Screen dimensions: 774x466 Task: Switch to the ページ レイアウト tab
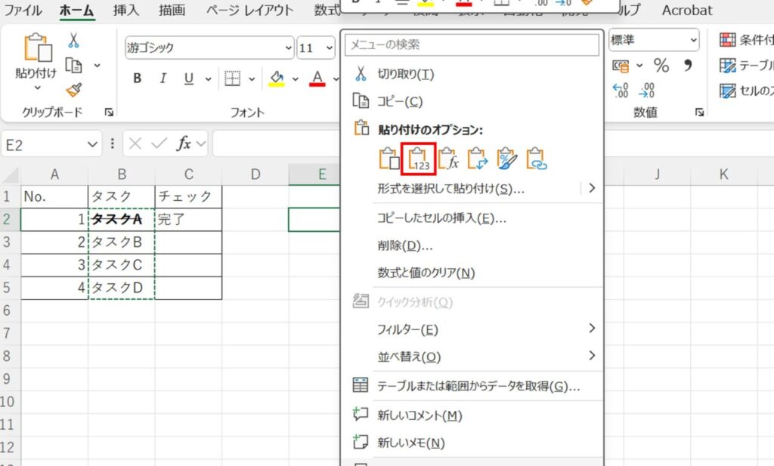[249, 11]
